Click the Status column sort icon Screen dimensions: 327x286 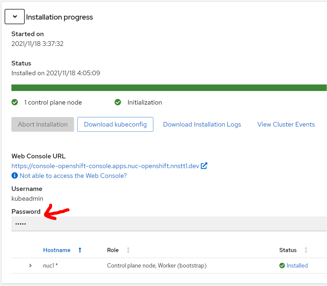[x=306, y=250]
